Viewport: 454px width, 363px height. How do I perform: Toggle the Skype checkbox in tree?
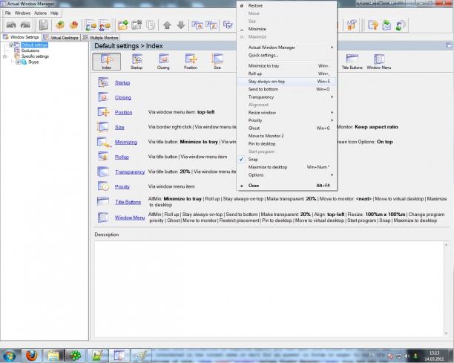pos(18,62)
